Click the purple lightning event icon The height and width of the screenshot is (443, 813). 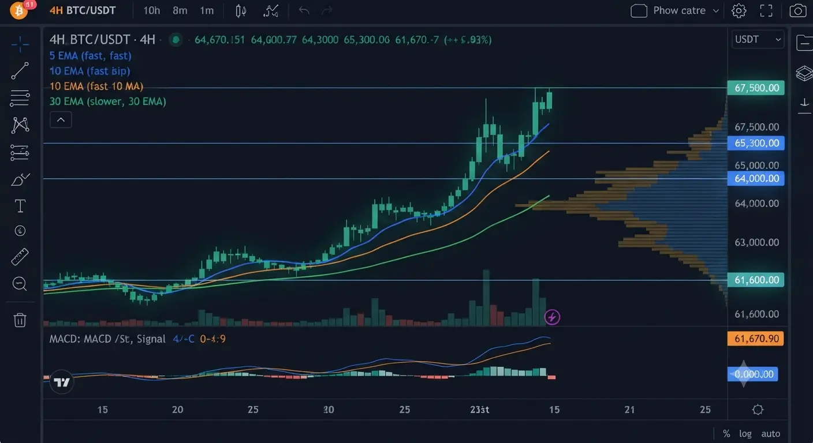coord(553,317)
